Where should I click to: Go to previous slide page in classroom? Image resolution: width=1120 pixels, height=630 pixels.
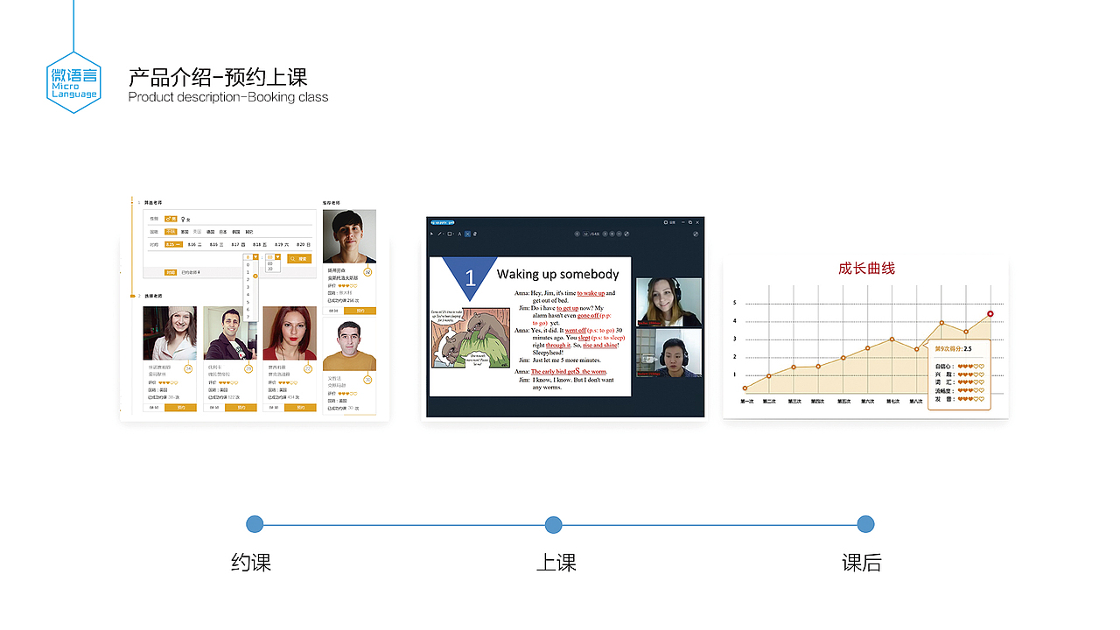577,234
